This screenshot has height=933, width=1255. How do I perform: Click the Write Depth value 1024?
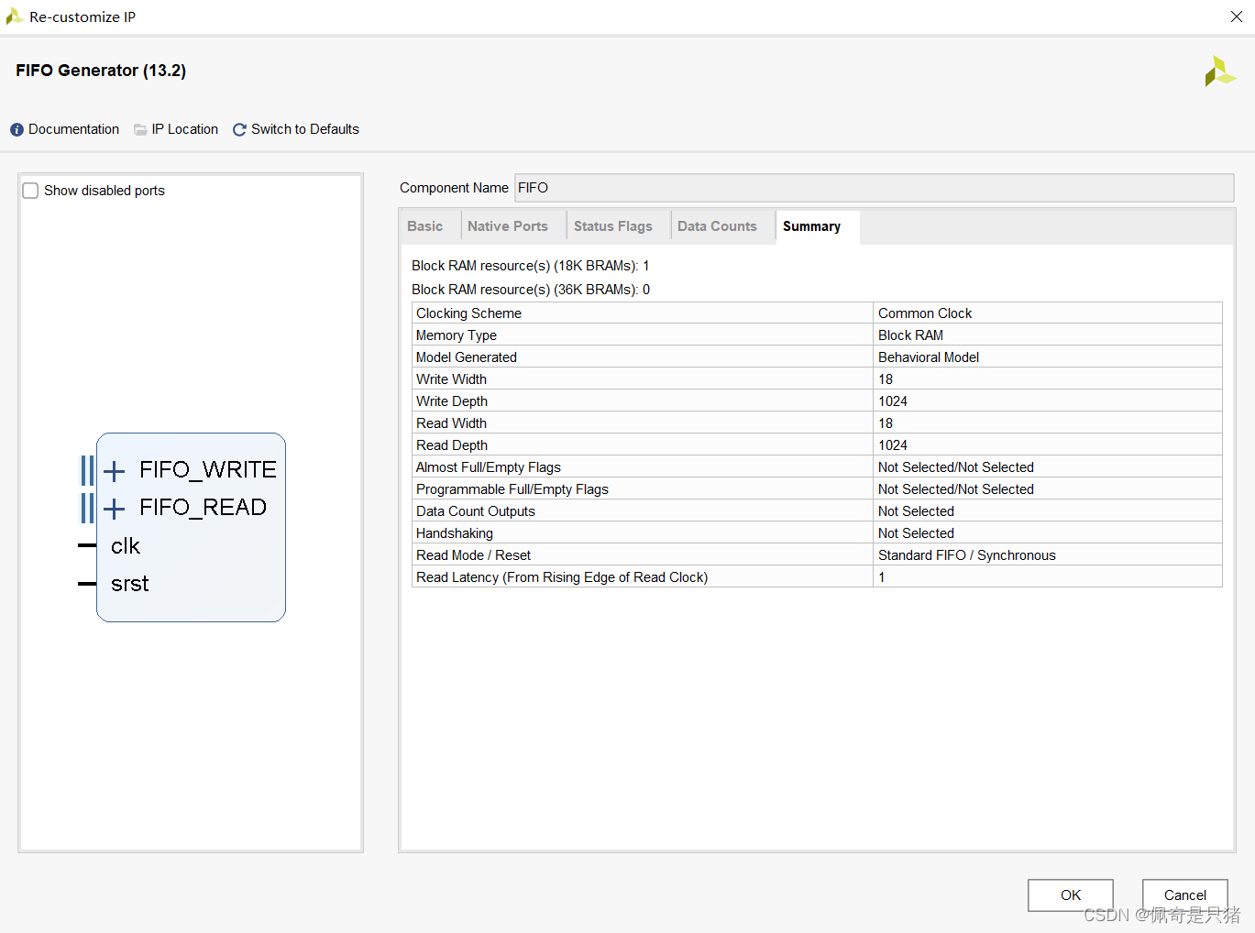(893, 401)
